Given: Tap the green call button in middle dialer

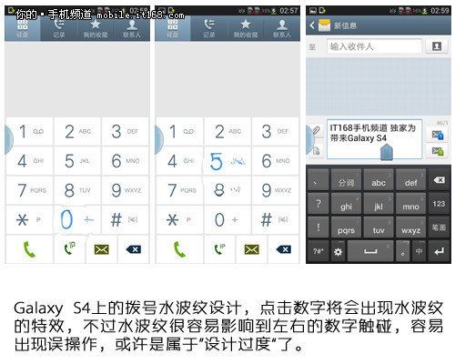Looking at the screenshot, I should click(x=179, y=249).
